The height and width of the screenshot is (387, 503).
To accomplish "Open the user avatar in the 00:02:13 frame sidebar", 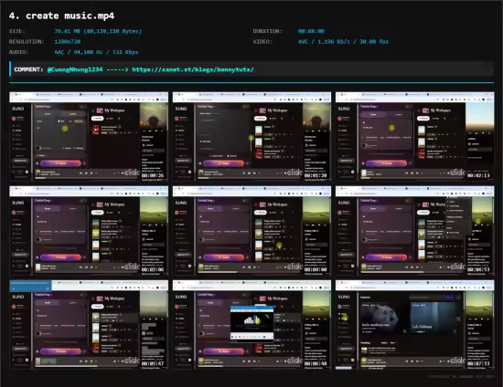I will [x=339, y=119].
